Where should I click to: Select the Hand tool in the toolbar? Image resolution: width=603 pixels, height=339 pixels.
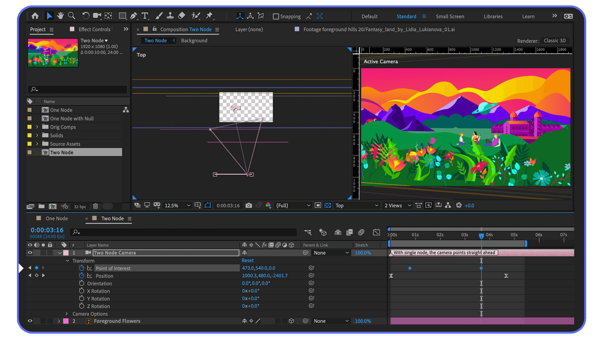[60, 16]
